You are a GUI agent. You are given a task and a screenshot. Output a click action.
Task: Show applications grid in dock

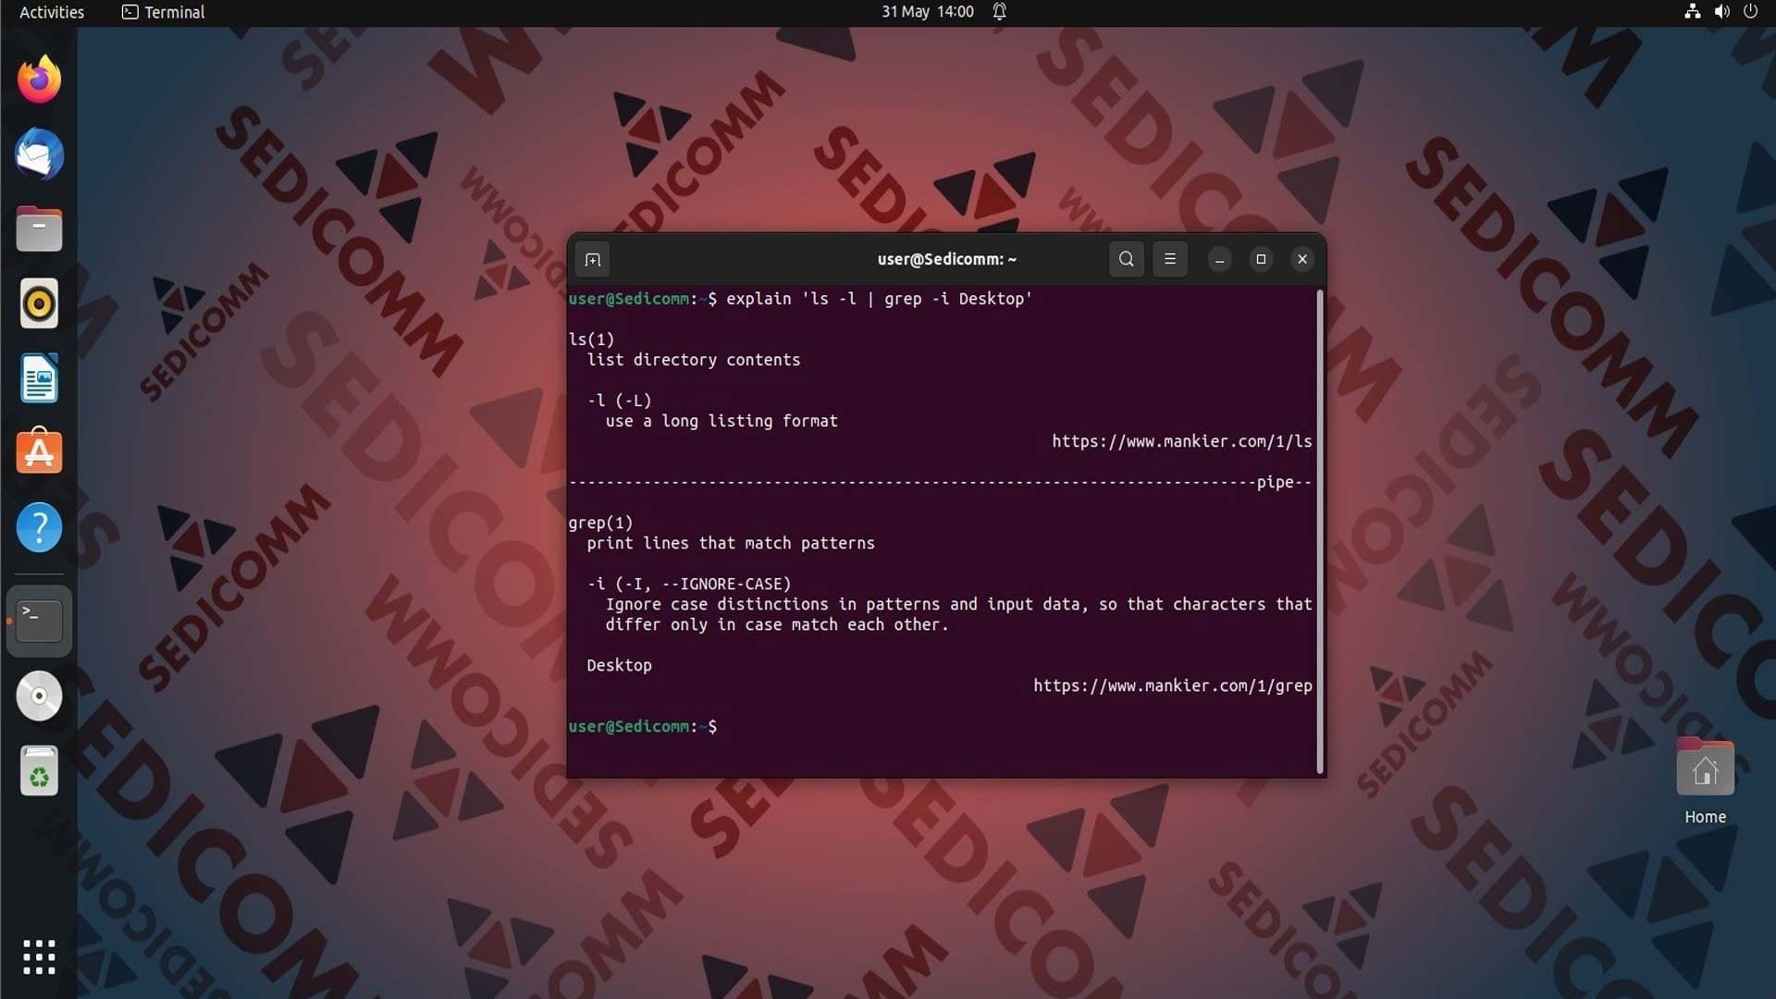click(x=39, y=957)
